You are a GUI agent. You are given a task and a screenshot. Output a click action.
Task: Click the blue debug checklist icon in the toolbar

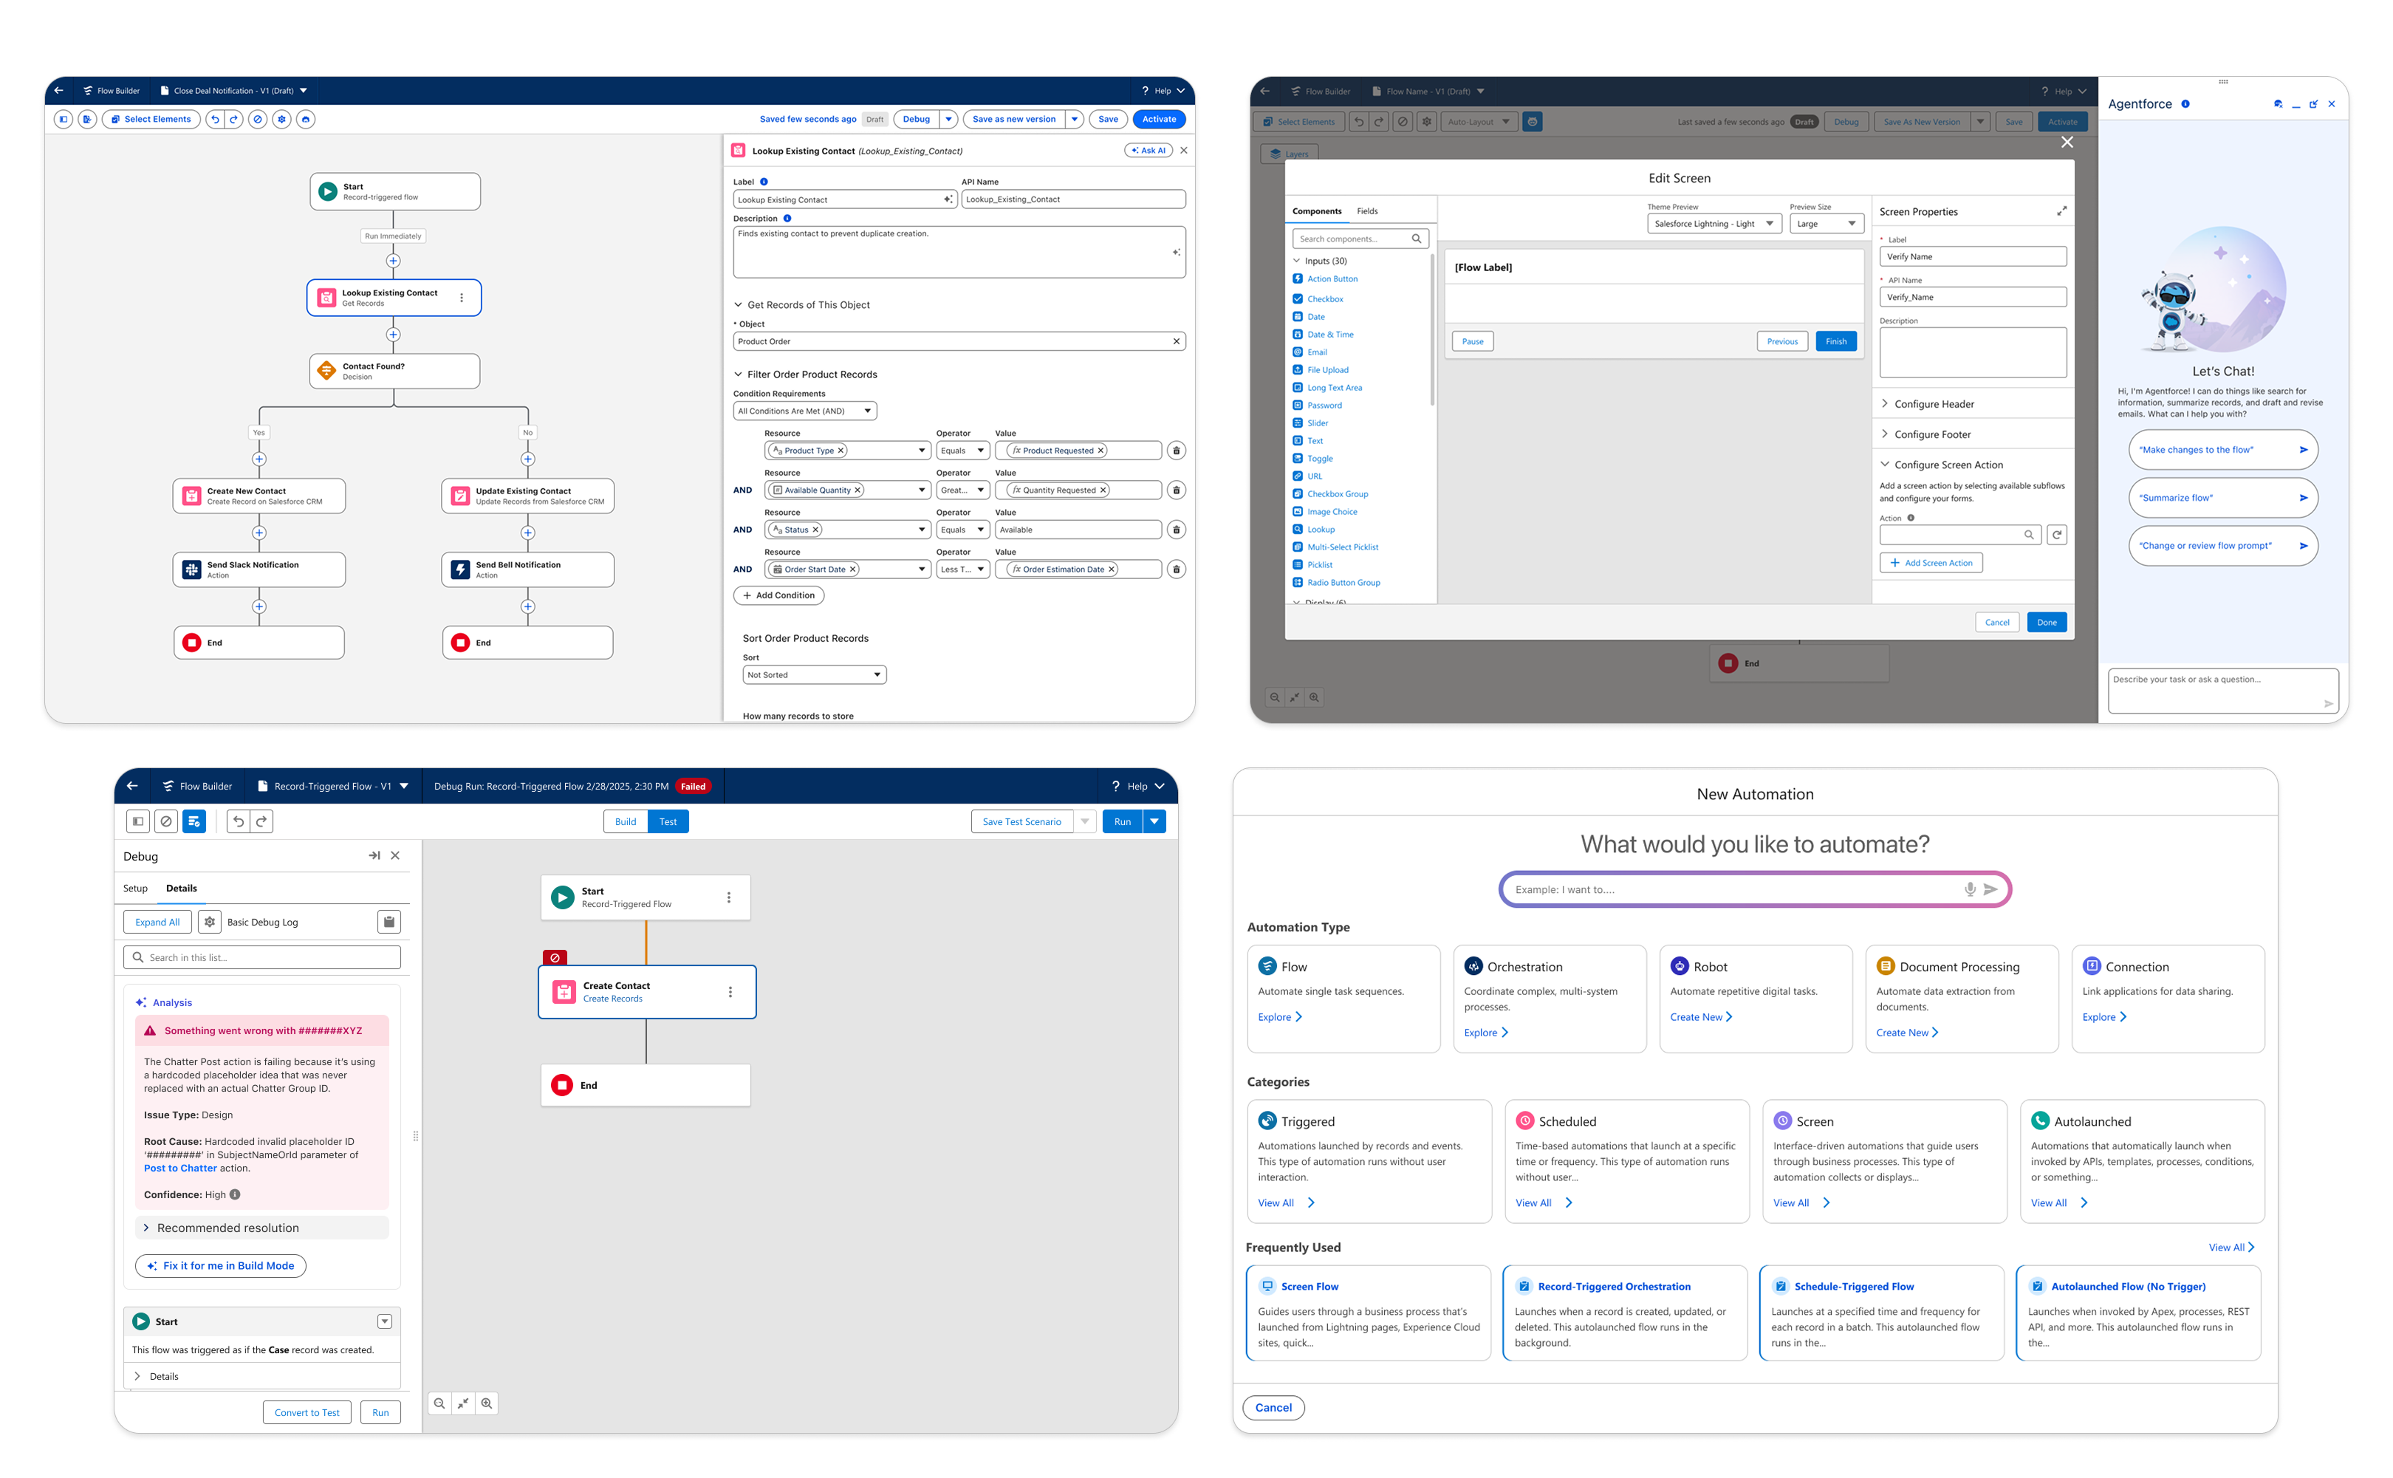[x=194, y=821]
